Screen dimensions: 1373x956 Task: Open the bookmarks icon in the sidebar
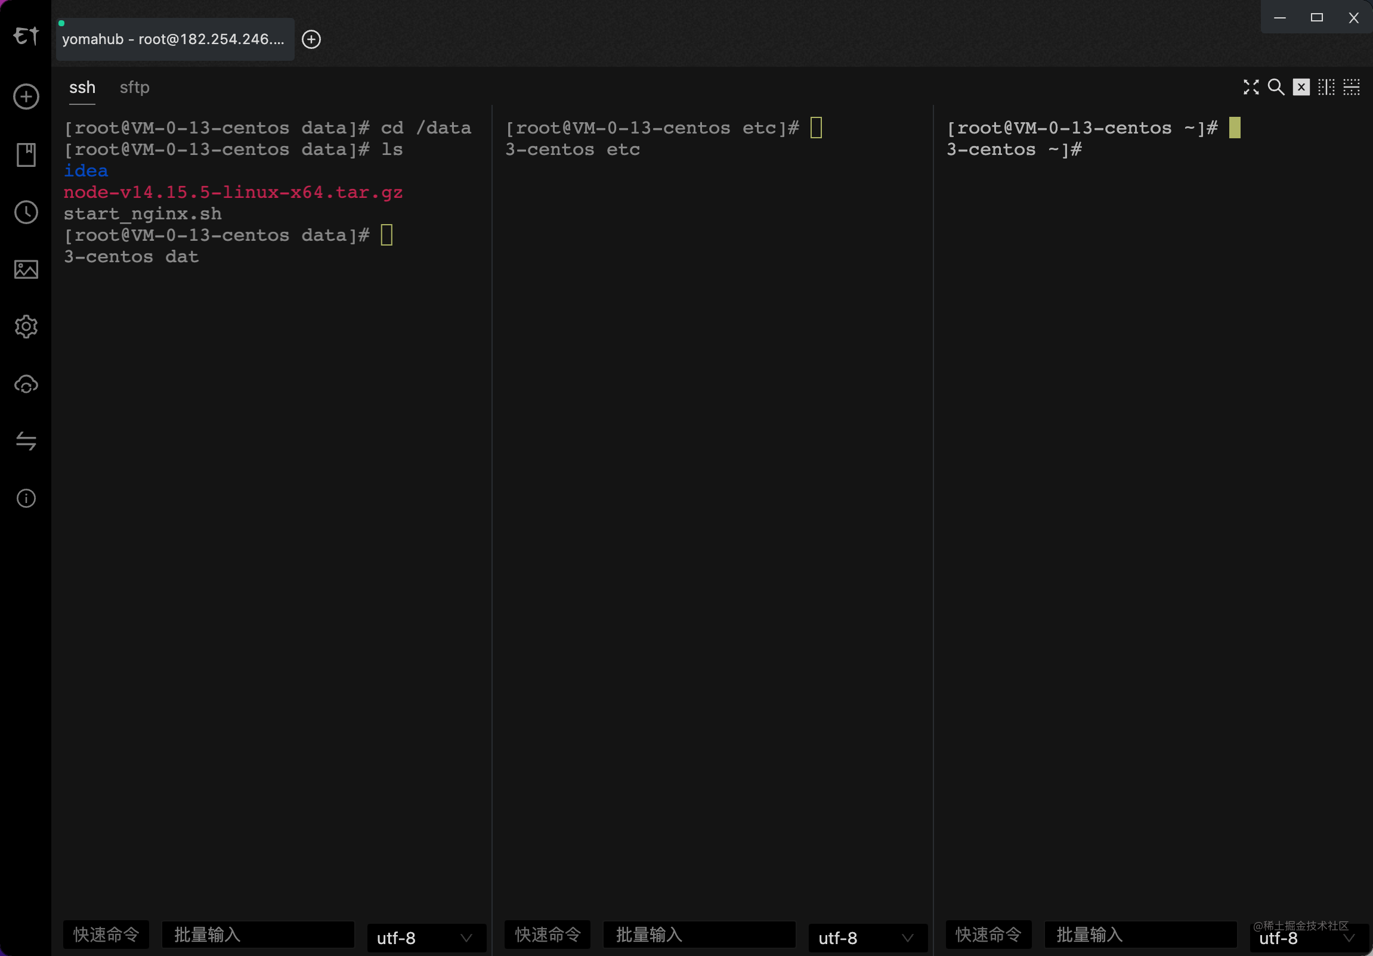(26, 155)
